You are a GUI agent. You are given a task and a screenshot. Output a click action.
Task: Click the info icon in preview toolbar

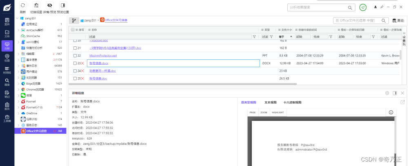[391, 112]
